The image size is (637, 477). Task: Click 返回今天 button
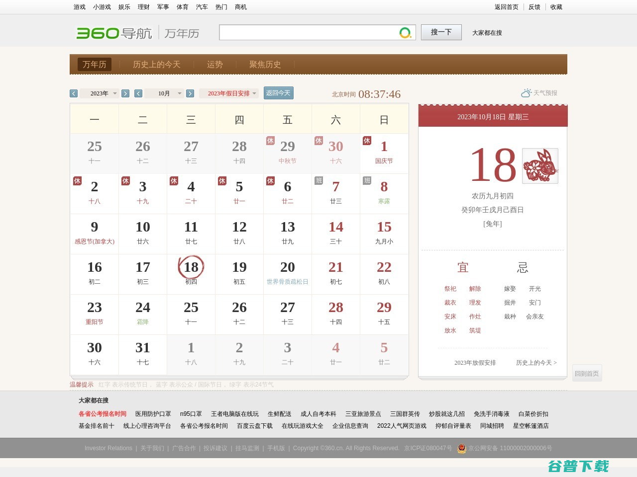[279, 93]
